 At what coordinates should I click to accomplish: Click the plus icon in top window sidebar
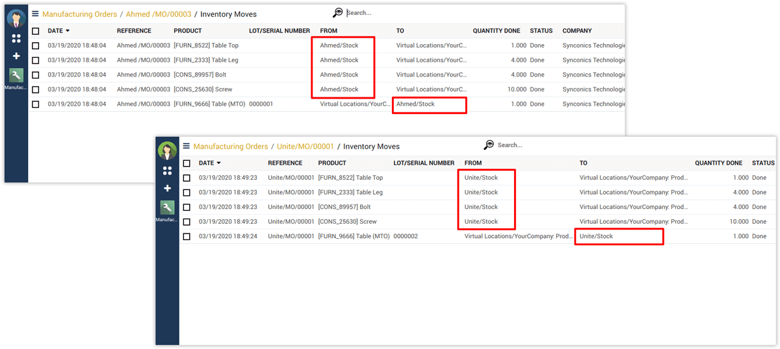(x=16, y=56)
